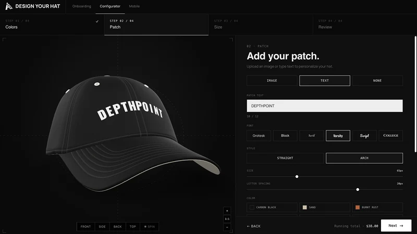417x234 pixels.
Task: Click the patch text input field
Action: pos(325,106)
